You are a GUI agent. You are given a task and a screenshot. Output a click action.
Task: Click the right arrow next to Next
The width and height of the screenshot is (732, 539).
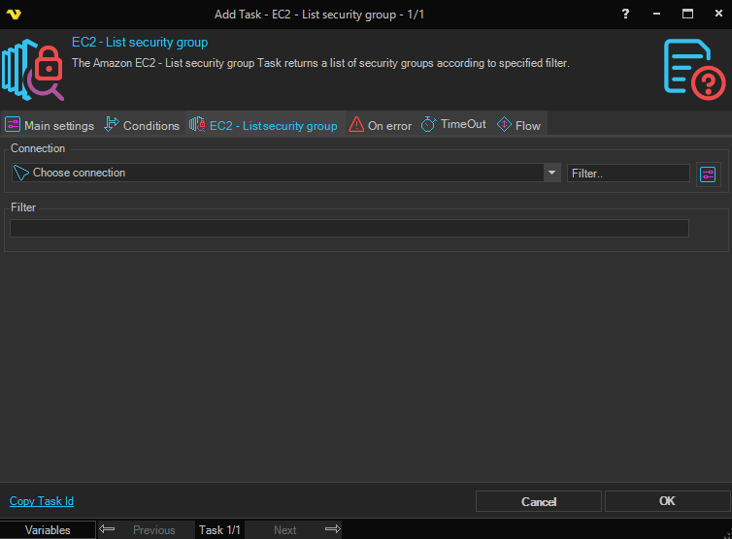332,529
